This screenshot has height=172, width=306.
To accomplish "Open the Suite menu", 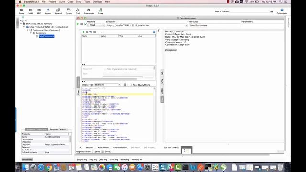I will tap(62, 2).
